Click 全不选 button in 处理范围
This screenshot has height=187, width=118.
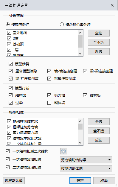[99, 42]
